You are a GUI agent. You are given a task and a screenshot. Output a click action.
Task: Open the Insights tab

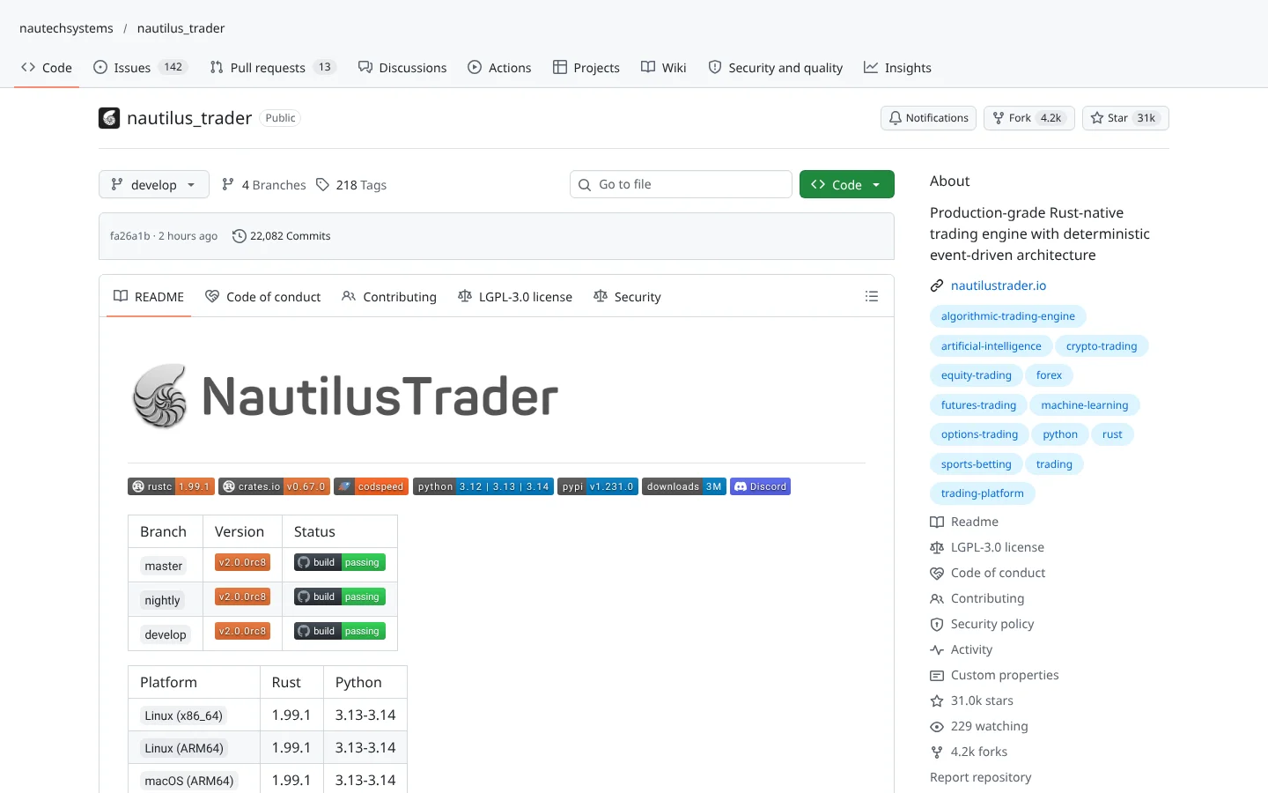coord(897,68)
